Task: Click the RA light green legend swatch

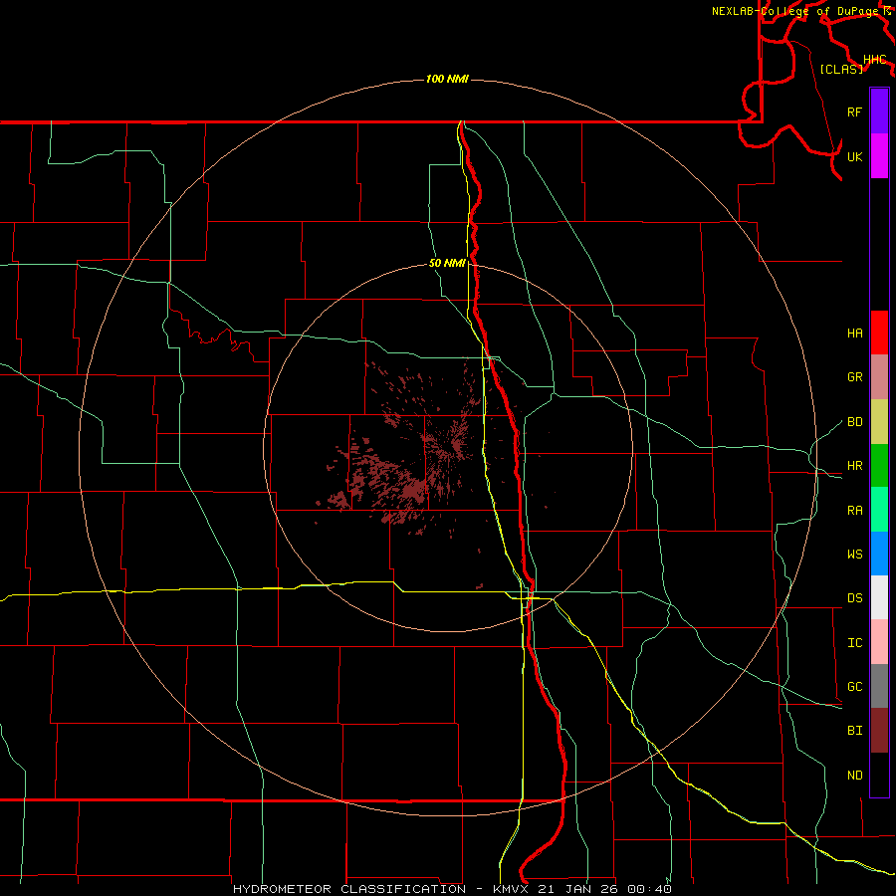Action: click(x=879, y=510)
